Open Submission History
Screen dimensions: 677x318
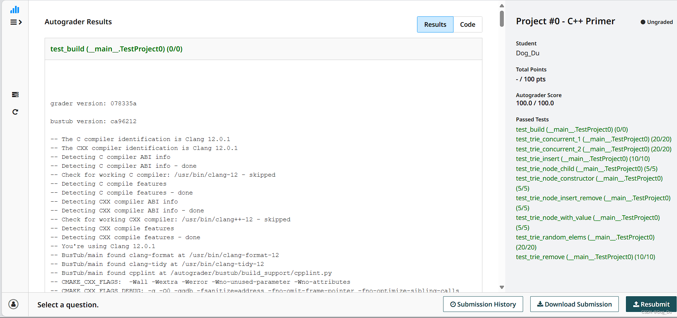point(483,304)
